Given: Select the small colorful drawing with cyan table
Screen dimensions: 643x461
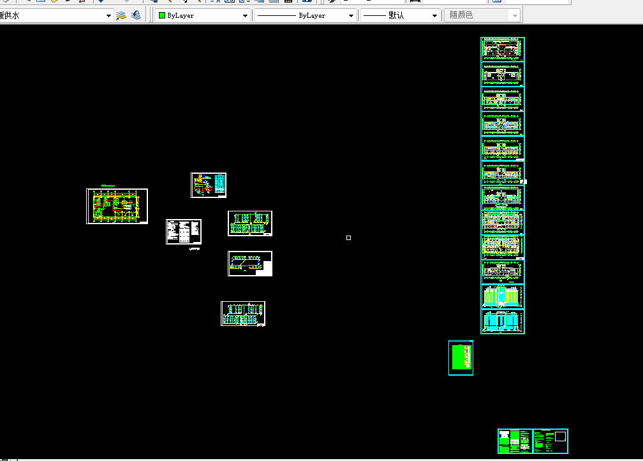Looking at the screenshot, I should pos(209,185).
